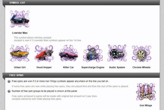Click the Lowrider Man car symbol
This screenshot has height=110, width=164.
point(20,19)
